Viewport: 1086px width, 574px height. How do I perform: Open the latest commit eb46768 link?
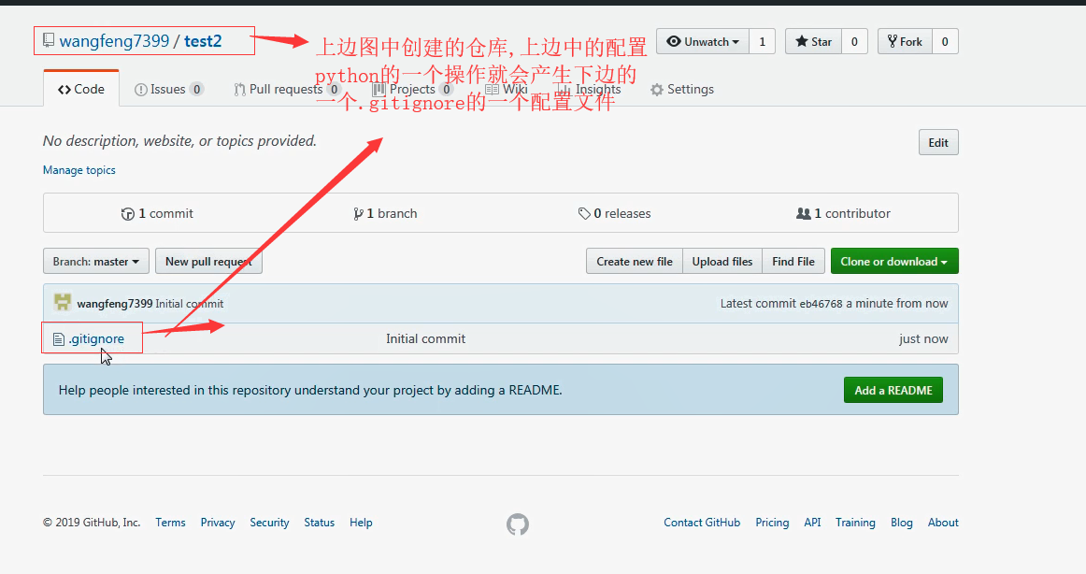(821, 303)
